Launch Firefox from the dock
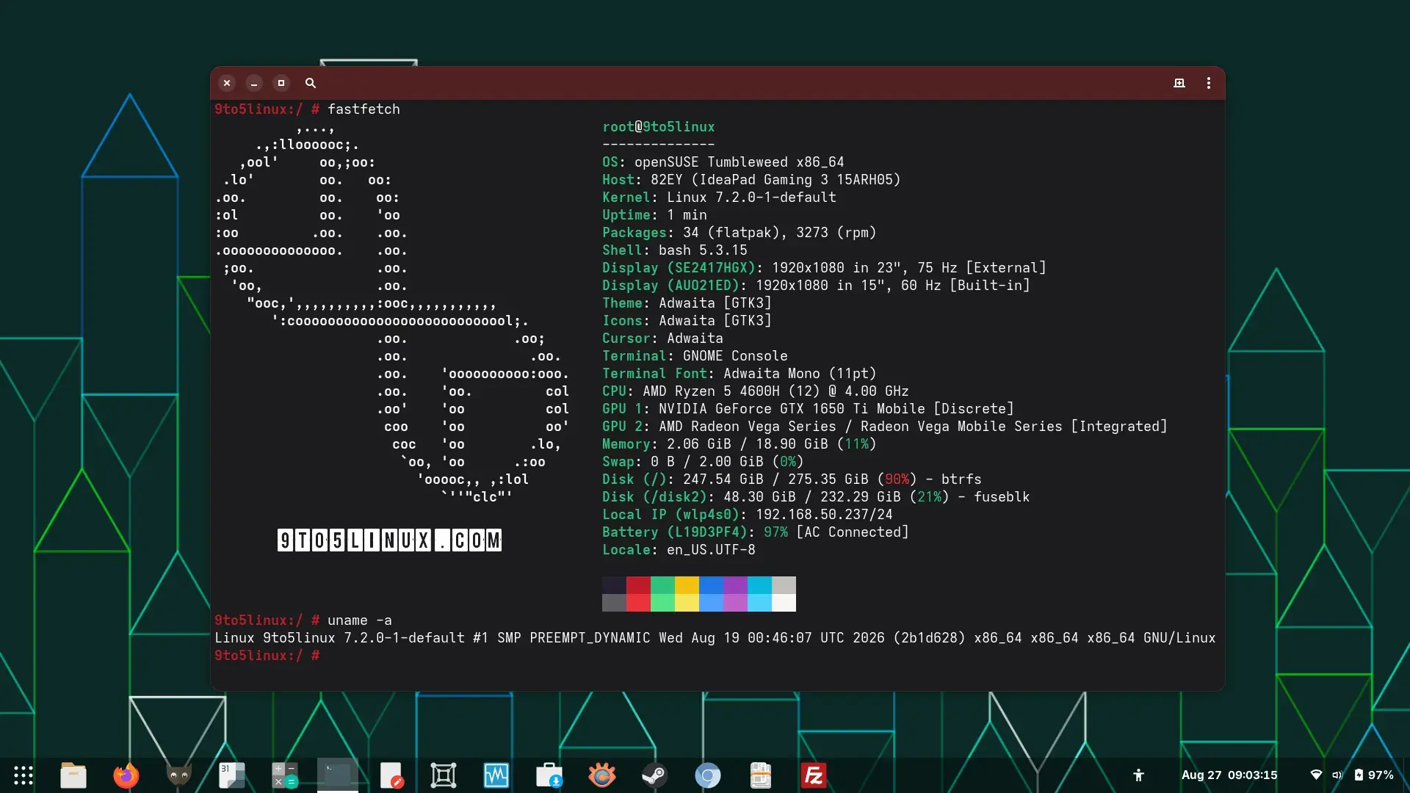 coord(126,775)
